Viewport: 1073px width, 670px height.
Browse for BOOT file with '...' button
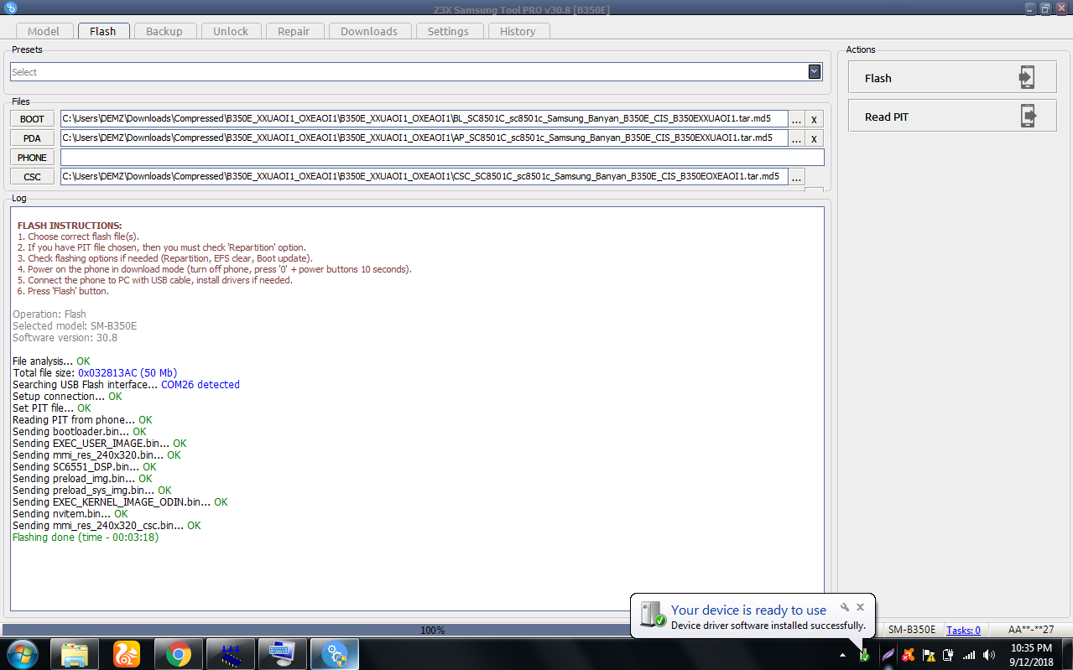point(797,119)
